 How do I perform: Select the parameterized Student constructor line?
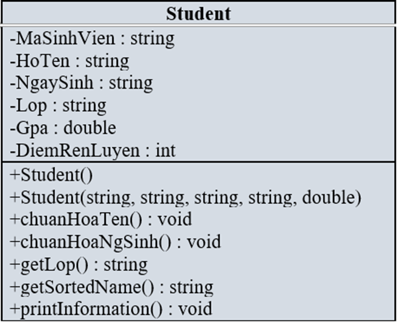(186, 197)
